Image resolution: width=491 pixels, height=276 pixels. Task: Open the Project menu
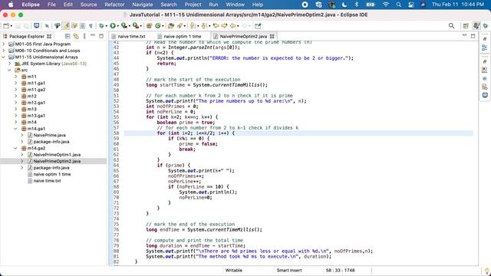[193, 5]
